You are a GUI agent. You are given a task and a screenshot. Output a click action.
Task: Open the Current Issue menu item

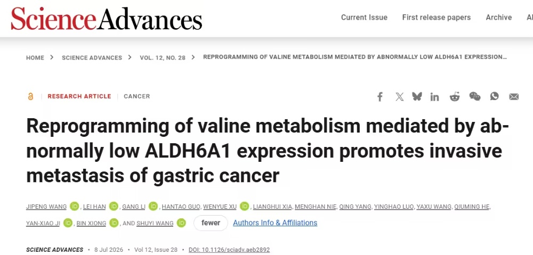pyautogui.click(x=364, y=18)
